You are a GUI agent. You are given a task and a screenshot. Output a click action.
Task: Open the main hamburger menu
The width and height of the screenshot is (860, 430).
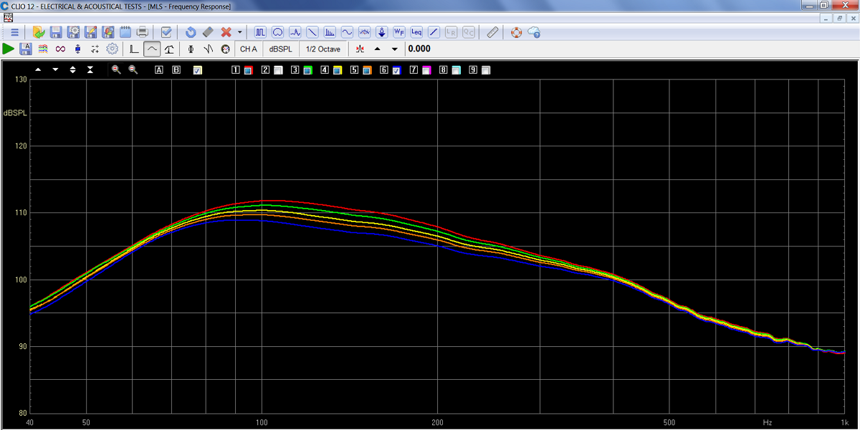click(x=14, y=32)
